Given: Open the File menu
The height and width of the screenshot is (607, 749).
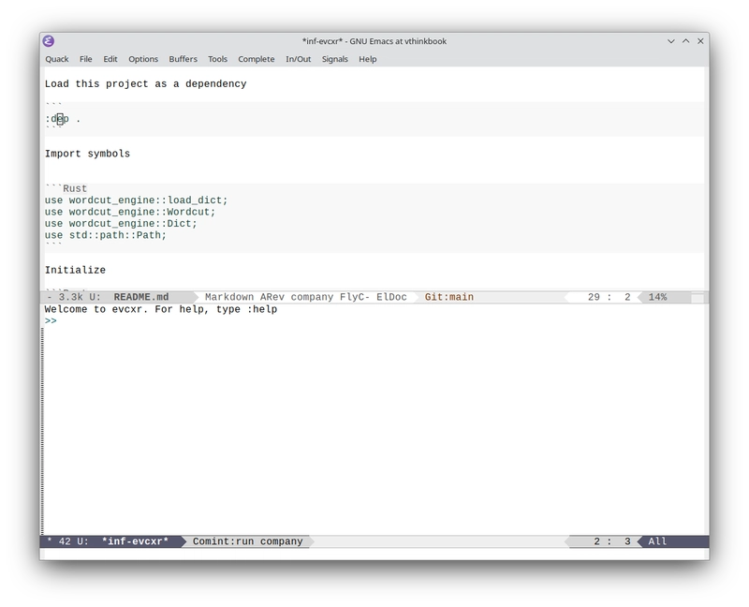Looking at the screenshot, I should click(x=85, y=59).
